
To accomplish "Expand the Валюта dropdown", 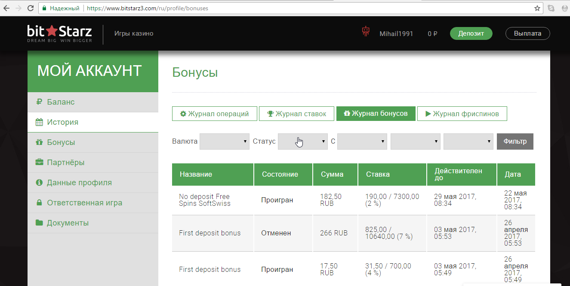I will [x=225, y=141].
